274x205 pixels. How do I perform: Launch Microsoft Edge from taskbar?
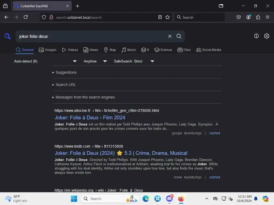(x=146, y=199)
